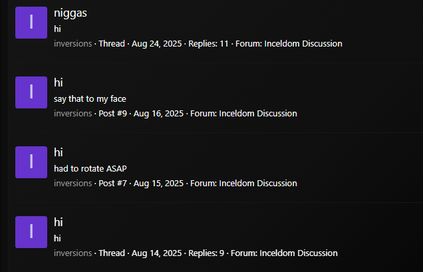Open the avatar on the Aug 14, 2025 thread result
The height and width of the screenshot is (272, 423).
31,232
